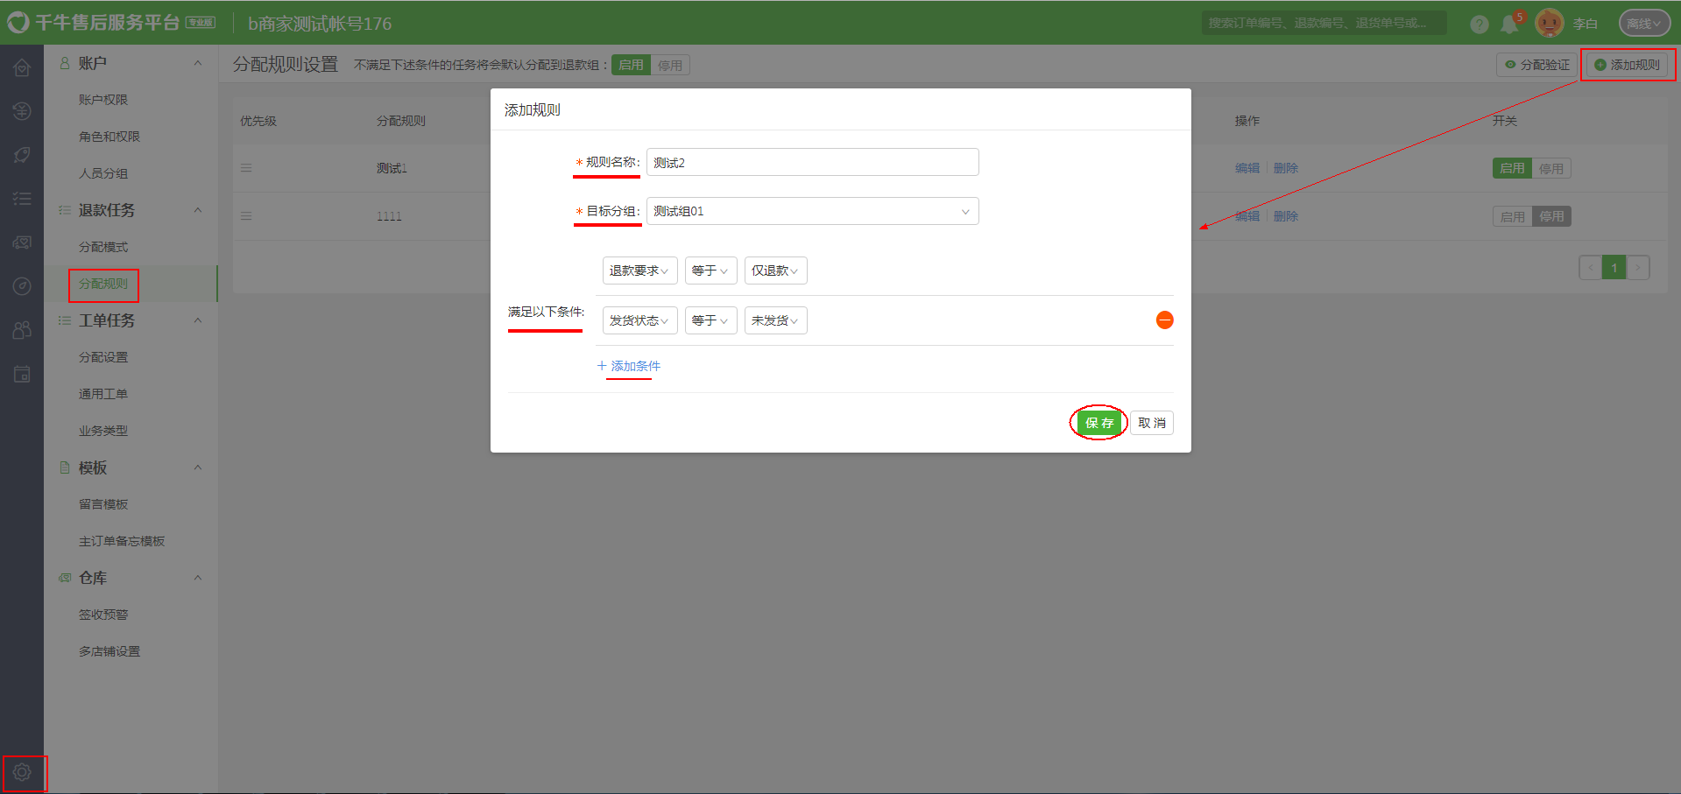Focus the 规则名称 input containing 测试2
This screenshot has width=1681, height=794.
pyautogui.click(x=812, y=162)
